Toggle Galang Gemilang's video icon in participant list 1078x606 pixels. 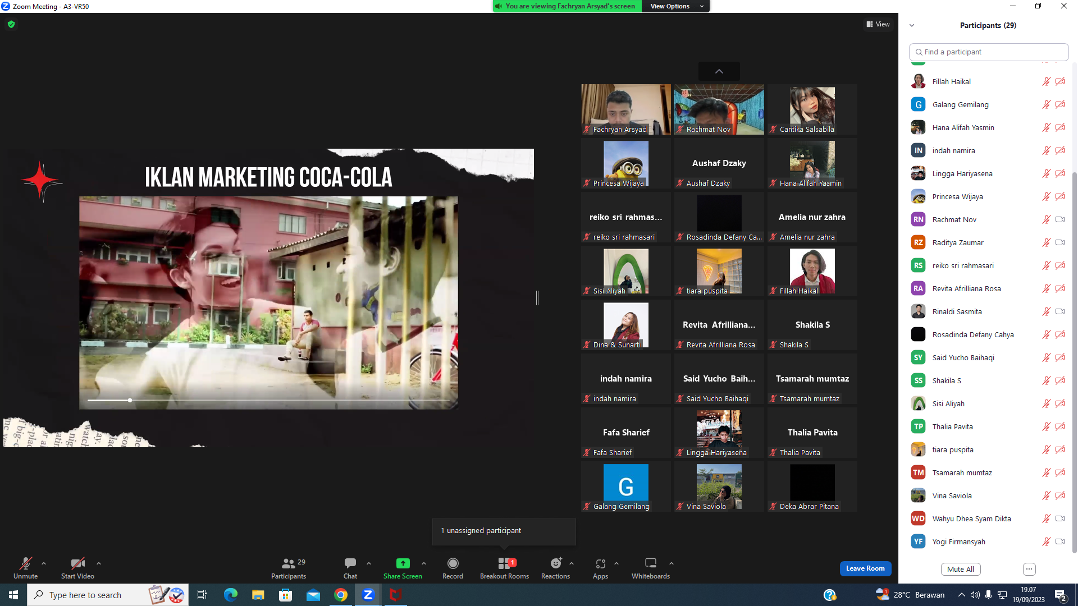coord(1060,104)
